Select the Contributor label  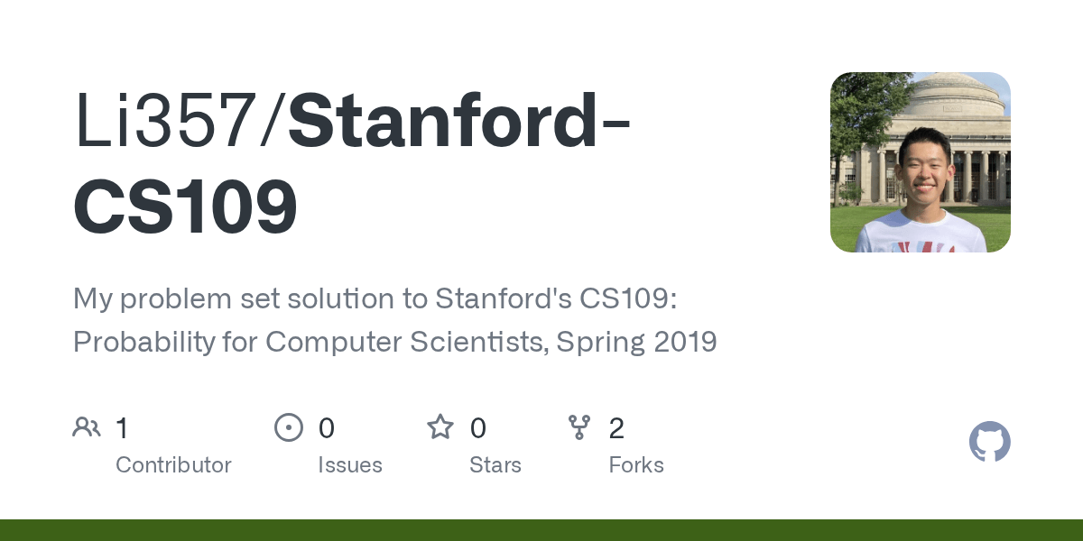point(173,465)
